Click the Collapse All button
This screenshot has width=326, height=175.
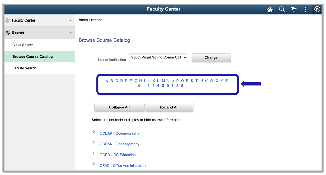pyautogui.click(x=119, y=107)
